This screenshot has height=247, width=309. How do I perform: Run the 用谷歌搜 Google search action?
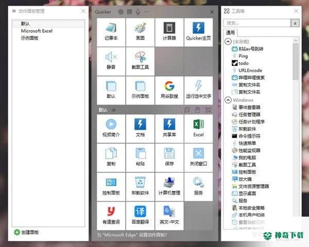(169, 91)
